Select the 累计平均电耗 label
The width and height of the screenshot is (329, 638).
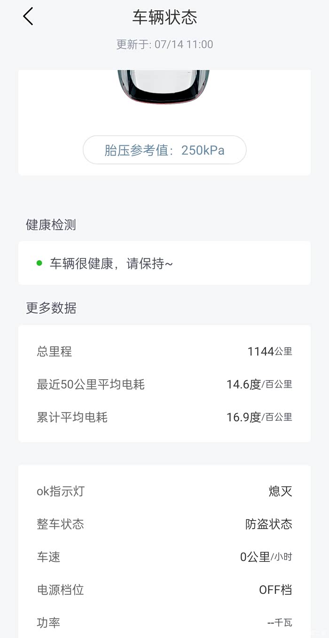point(72,417)
